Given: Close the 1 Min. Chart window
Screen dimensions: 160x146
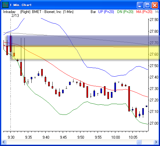Looking at the screenshot, I should (x=155, y=5).
